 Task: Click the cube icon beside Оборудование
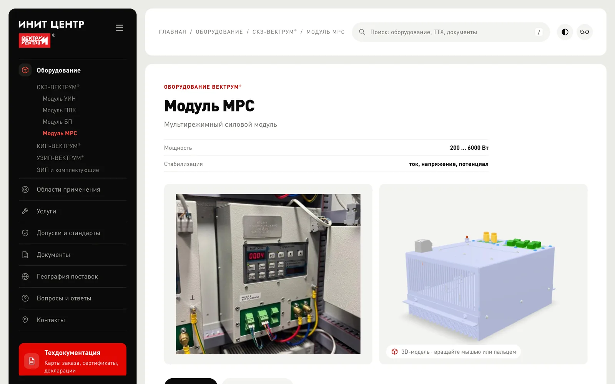(25, 70)
